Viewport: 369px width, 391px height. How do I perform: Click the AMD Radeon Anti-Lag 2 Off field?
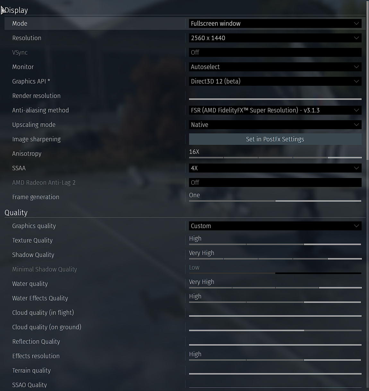point(275,182)
